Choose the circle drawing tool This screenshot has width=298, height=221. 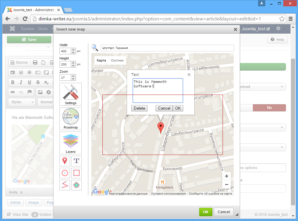[65, 173]
